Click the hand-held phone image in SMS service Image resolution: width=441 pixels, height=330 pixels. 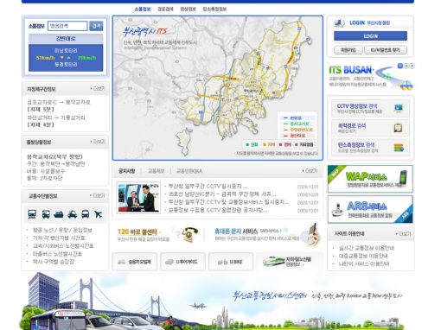[312, 235]
